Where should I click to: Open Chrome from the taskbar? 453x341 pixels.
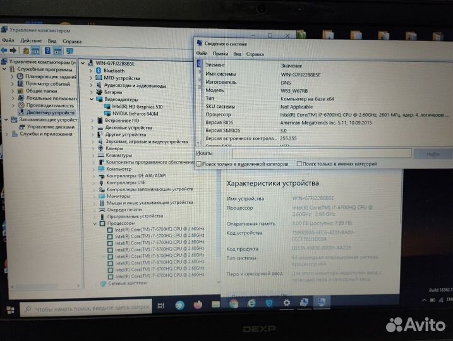(x=234, y=304)
